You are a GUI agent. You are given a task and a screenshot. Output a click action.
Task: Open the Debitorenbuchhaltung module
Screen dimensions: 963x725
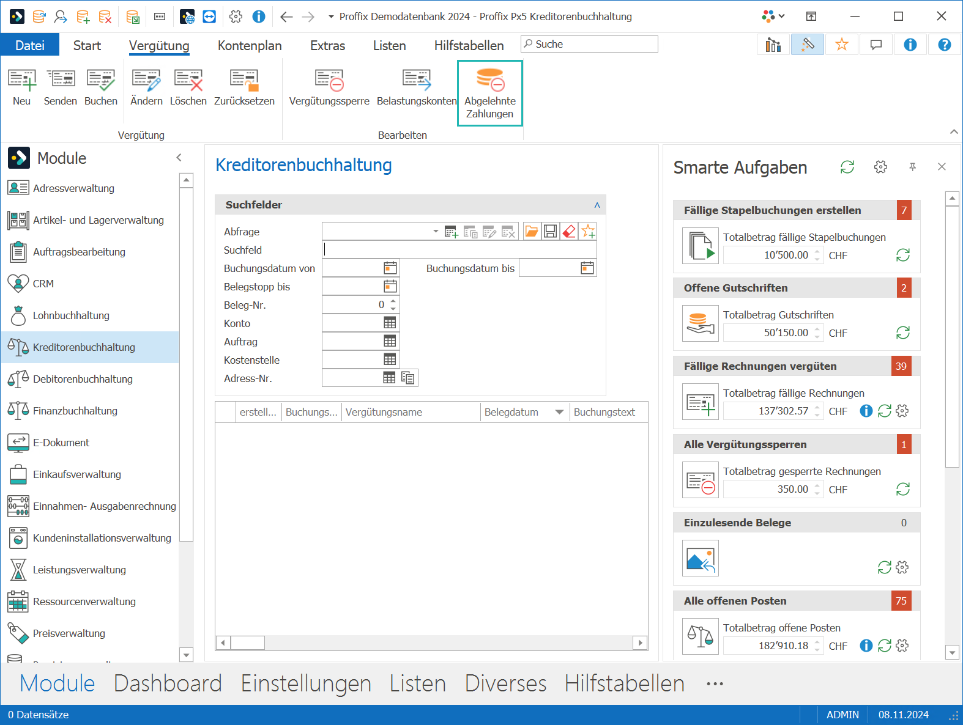(x=91, y=379)
